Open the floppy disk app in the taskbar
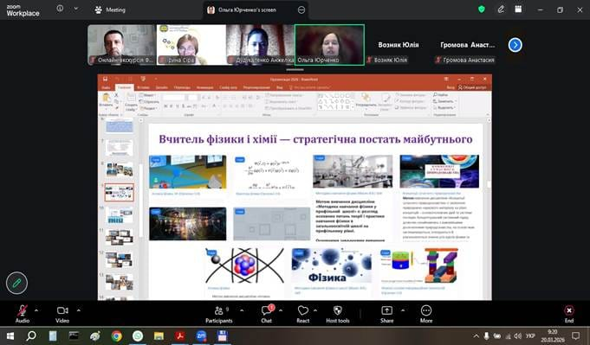 click(x=223, y=336)
